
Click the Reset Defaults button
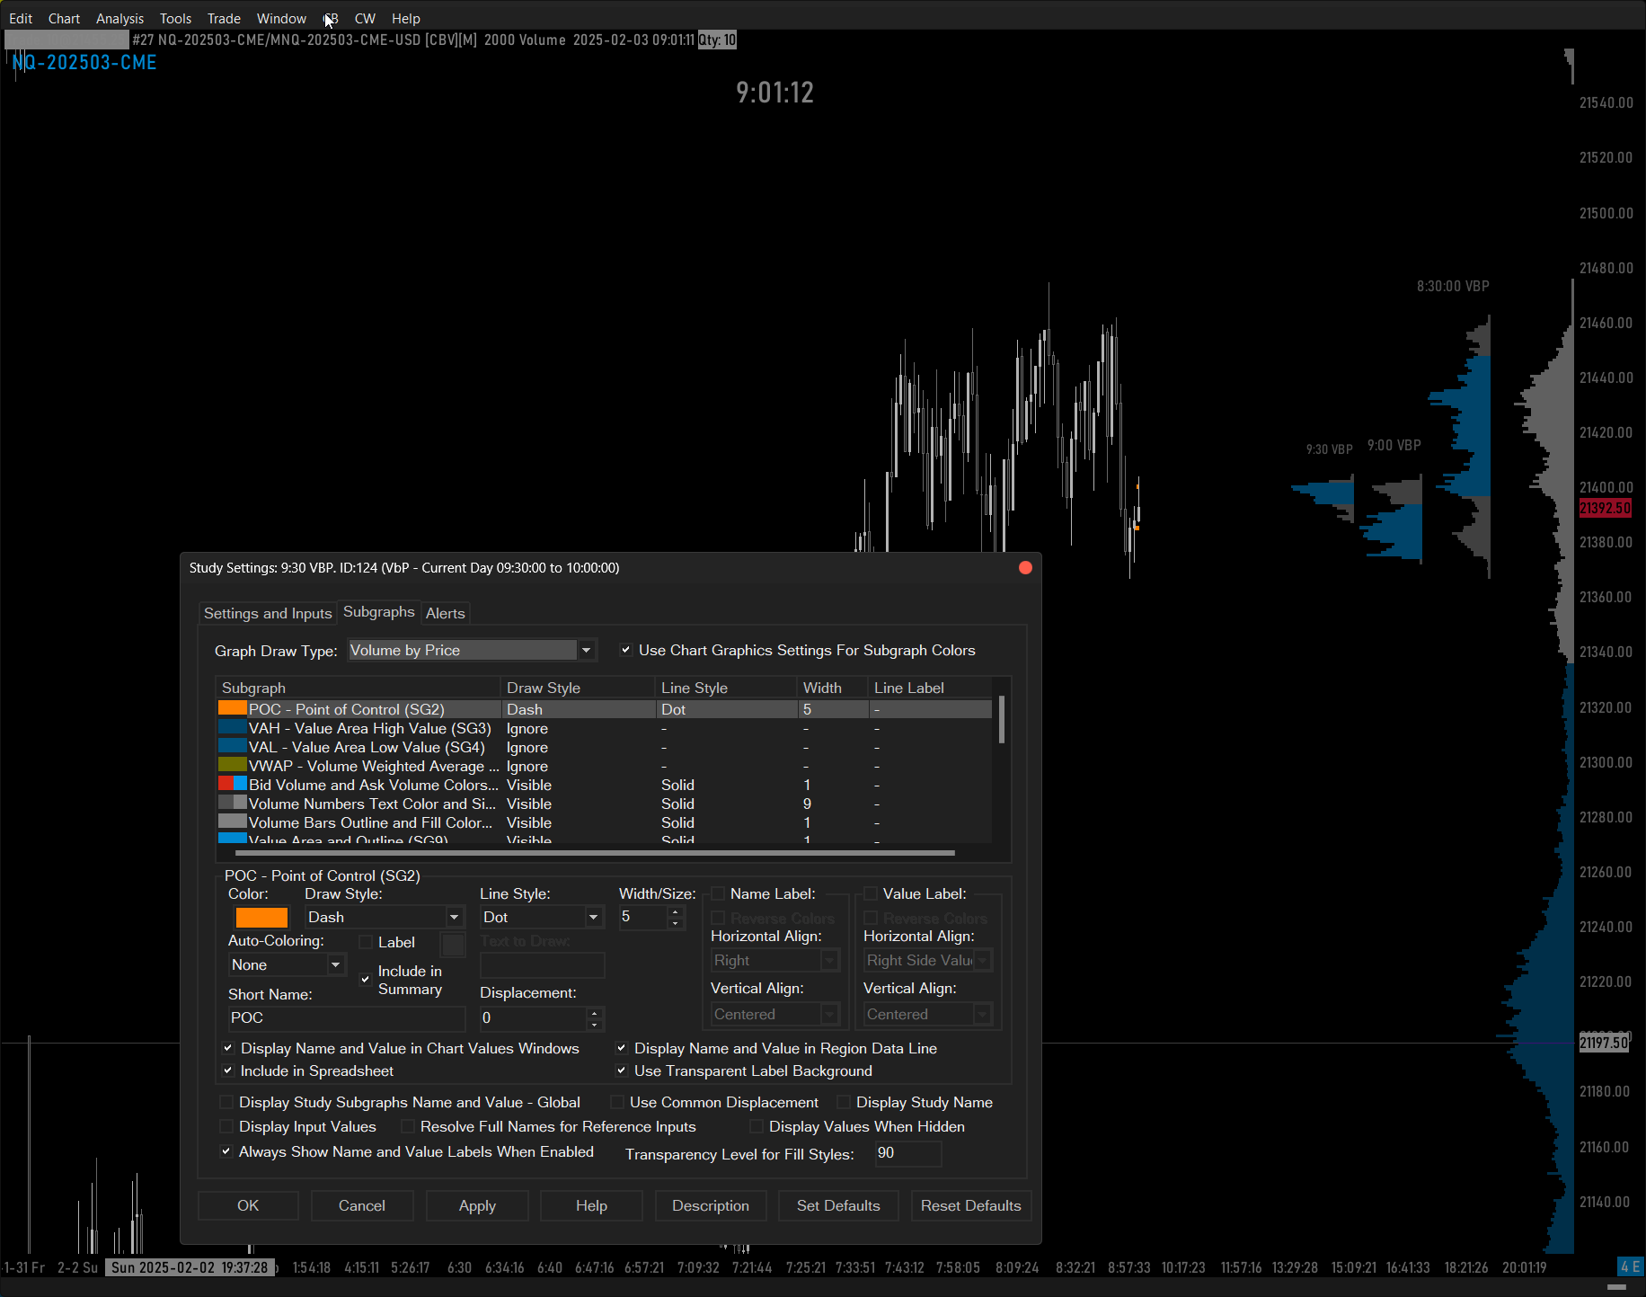pyautogui.click(x=970, y=1205)
